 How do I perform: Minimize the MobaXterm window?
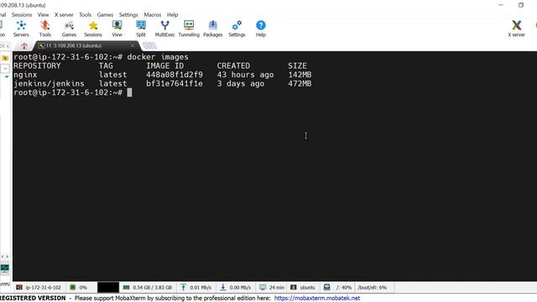pos(501,5)
